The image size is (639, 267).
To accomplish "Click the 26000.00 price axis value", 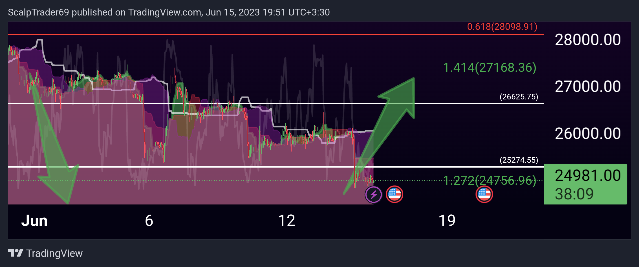I will click(588, 133).
